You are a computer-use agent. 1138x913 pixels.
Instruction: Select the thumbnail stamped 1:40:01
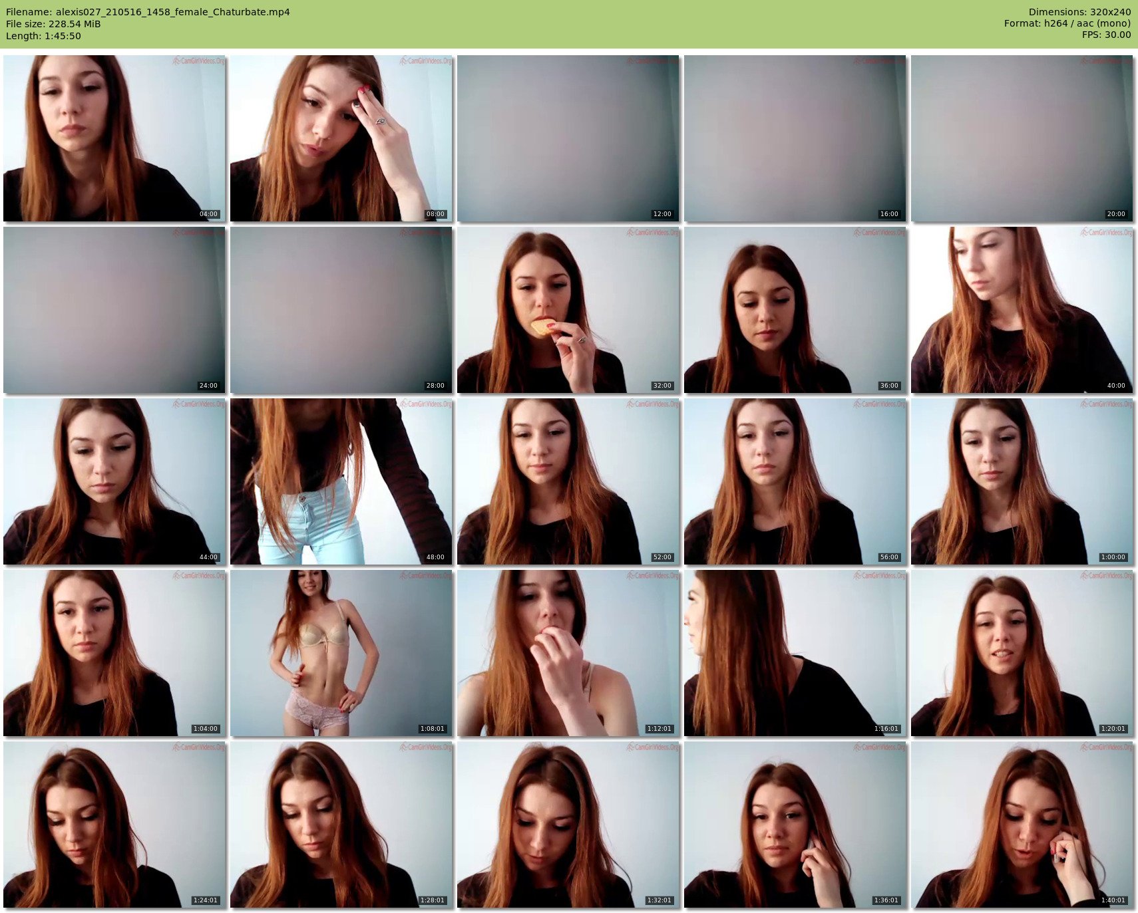point(1022,825)
